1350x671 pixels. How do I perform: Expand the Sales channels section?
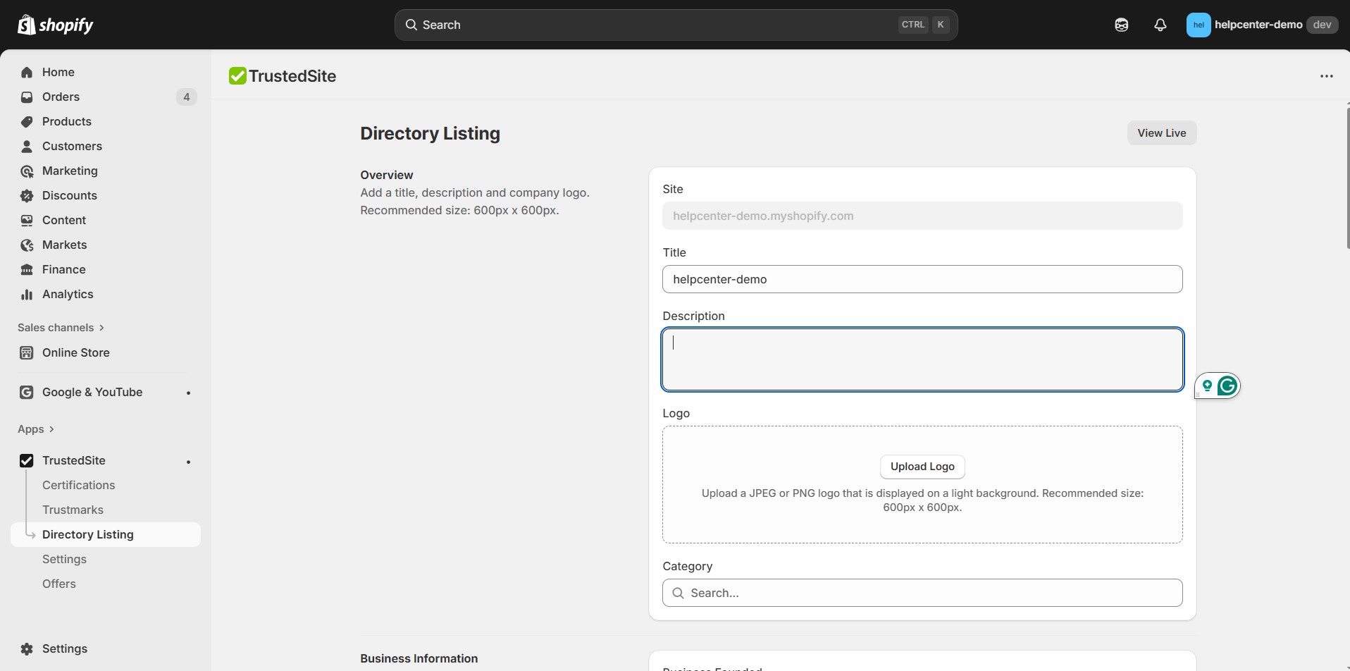[x=61, y=327]
